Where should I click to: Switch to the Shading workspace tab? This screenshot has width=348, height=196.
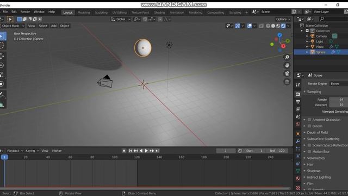coord(159,13)
